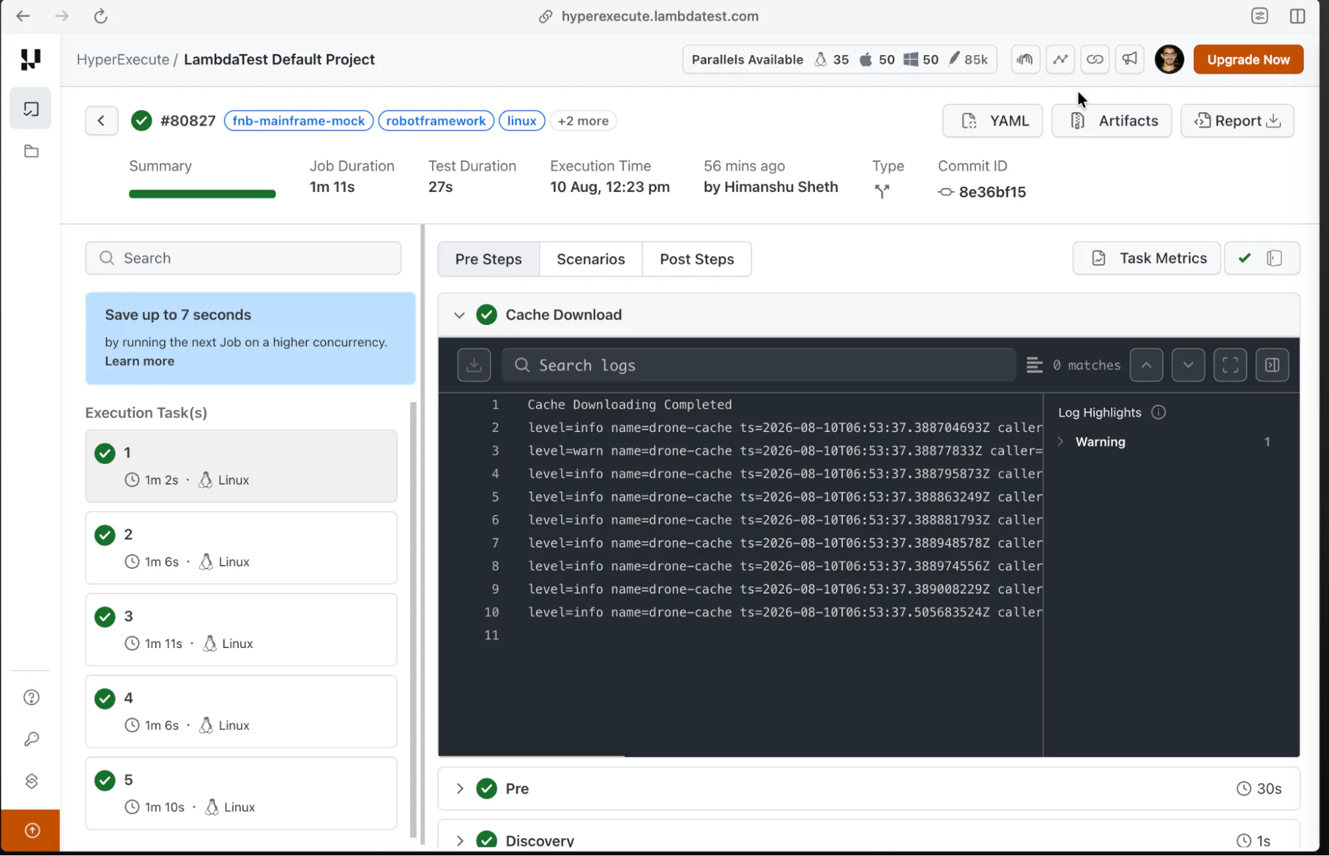This screenshot has height=856, width=1329.
Task: Follow the Learn more link
Action: coord(140,361)
